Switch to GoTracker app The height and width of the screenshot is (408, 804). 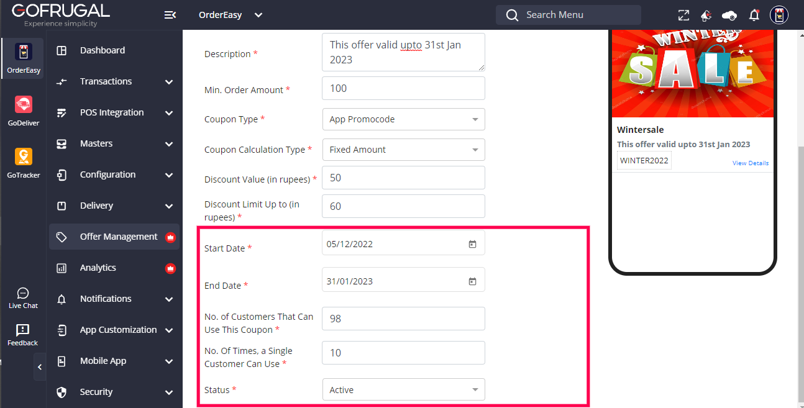click(24, 163)
